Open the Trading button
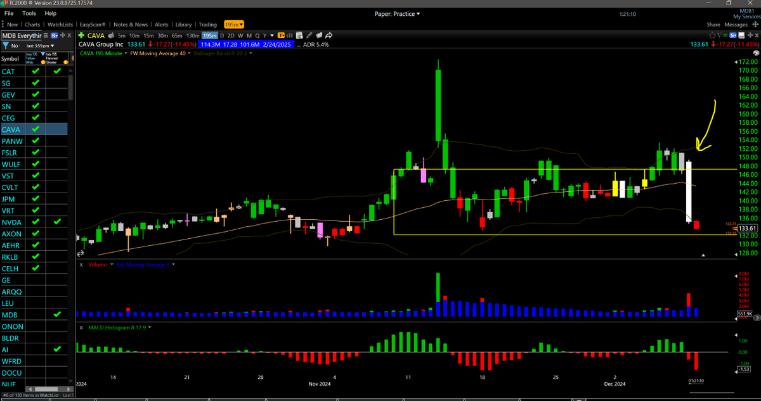Image resolution: width=761 pixels, height=401 pixels. point(207,24)
